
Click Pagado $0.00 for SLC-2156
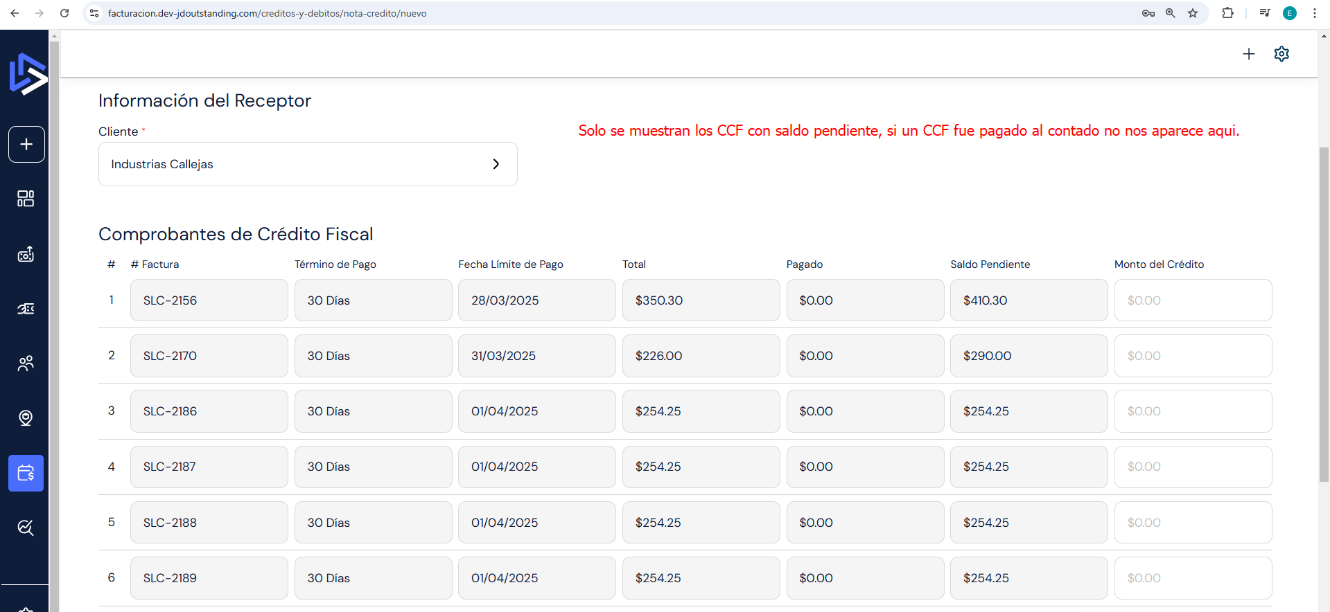click(x=865, y=300)
